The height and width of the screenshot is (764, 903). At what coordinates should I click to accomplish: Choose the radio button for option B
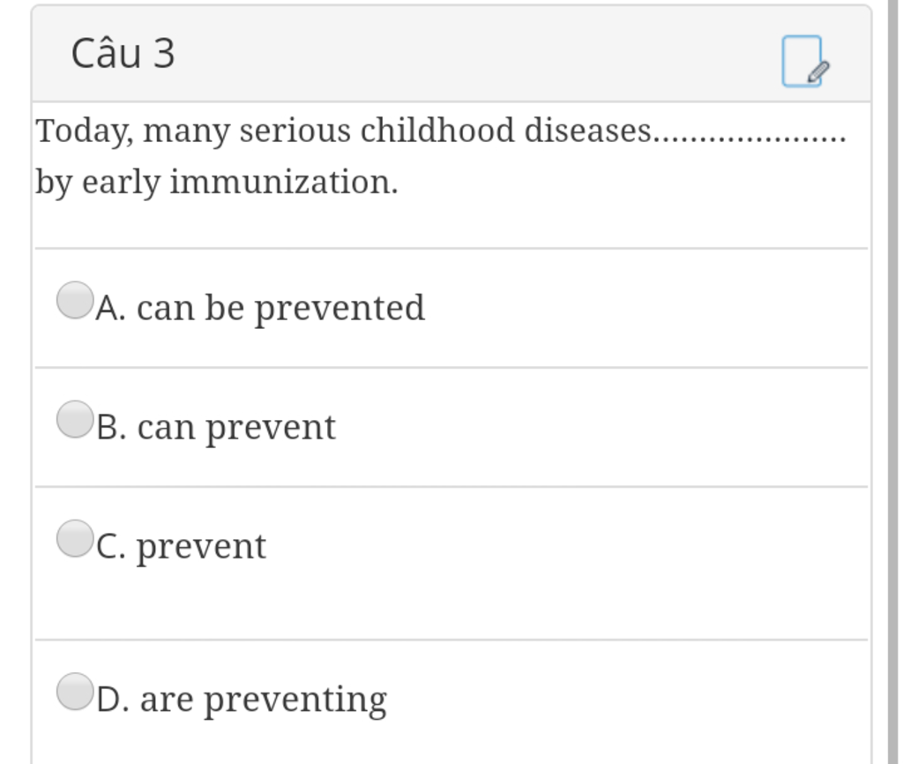coord(74,419)
